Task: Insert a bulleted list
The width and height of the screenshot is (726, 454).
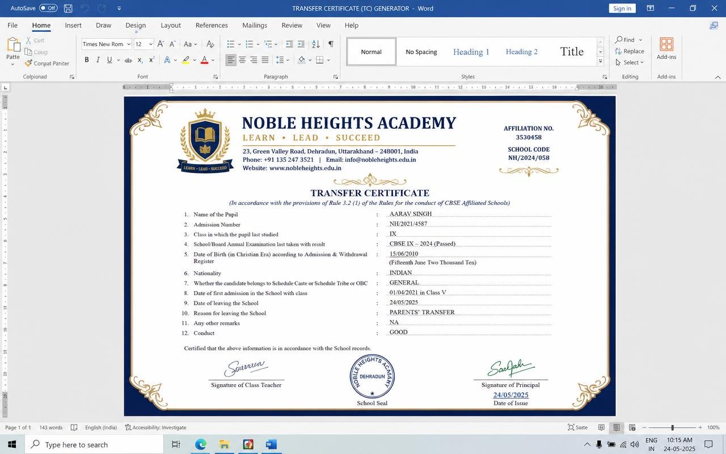Action: 231,44
